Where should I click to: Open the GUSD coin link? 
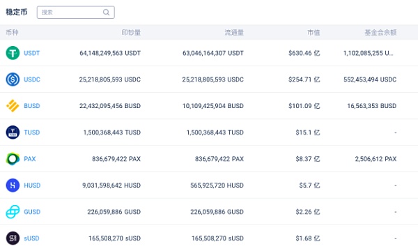32,212
